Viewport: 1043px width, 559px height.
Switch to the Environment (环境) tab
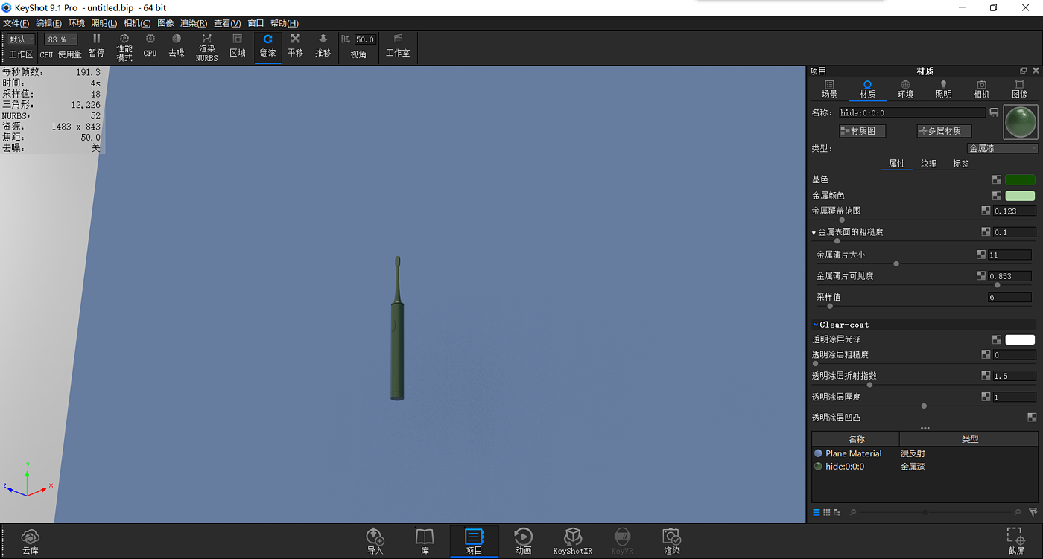905,89
